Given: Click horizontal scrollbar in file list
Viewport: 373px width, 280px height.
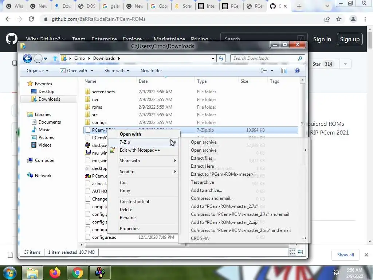Looking at the screenshot, I should click(x=187, y=245).
